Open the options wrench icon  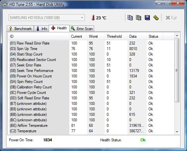156,18
